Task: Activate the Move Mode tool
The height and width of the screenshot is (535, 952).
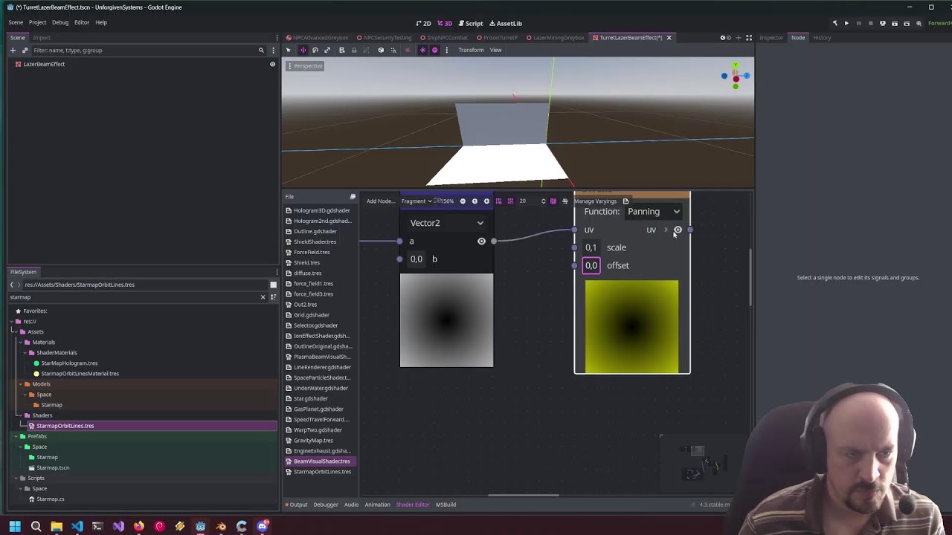Action: [x=303, y=50]
